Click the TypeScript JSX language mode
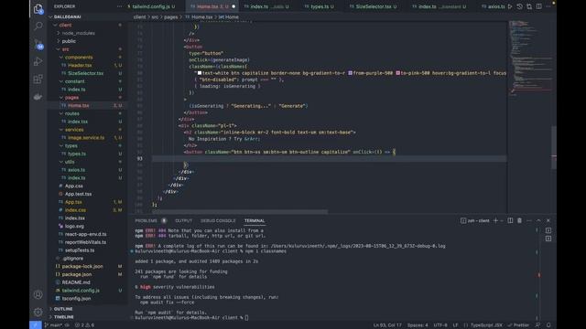 (486, 325)
